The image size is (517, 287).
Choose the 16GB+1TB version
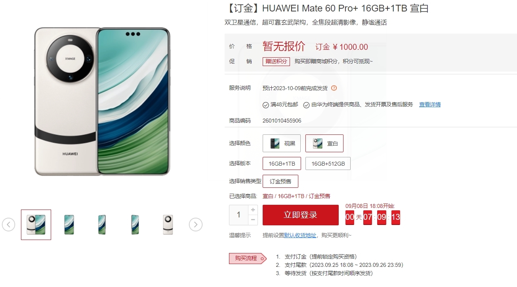(x=282, y=164)
